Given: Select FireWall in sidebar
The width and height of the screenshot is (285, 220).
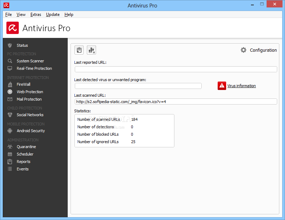Looking at the screenshot, I should 24,84.
